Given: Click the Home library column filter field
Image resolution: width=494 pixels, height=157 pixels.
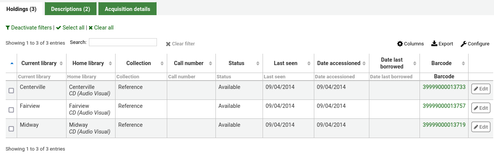Looking at the screenshot, I should [90, 77].
